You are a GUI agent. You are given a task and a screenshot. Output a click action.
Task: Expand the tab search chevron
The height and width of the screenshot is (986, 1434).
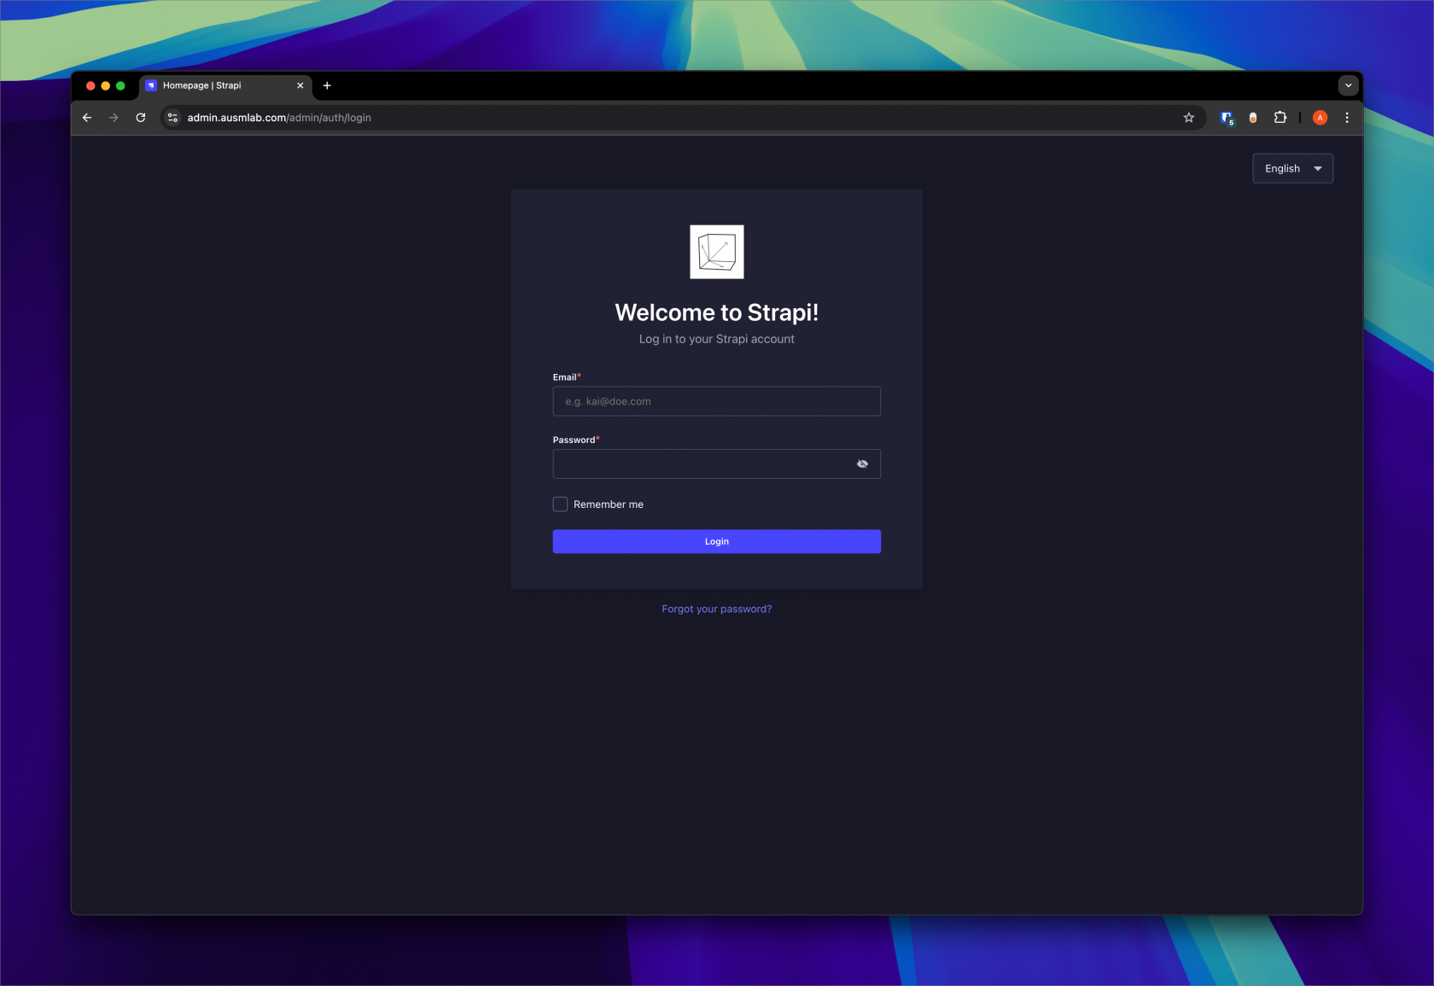(x=1348, y=85)
